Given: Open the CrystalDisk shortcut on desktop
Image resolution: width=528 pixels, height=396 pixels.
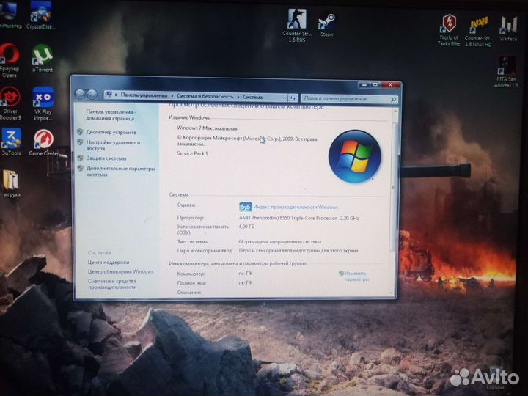Looking at the screenshot, I should pyautogui.click(x=41, y=15).
